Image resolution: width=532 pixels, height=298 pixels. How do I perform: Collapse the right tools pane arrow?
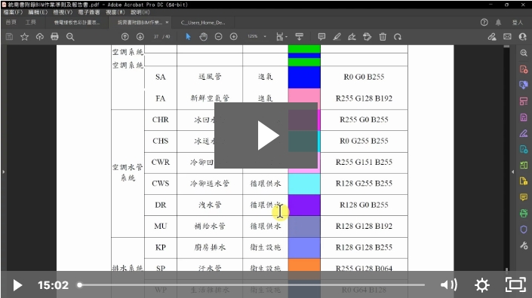tap(512, 172)
